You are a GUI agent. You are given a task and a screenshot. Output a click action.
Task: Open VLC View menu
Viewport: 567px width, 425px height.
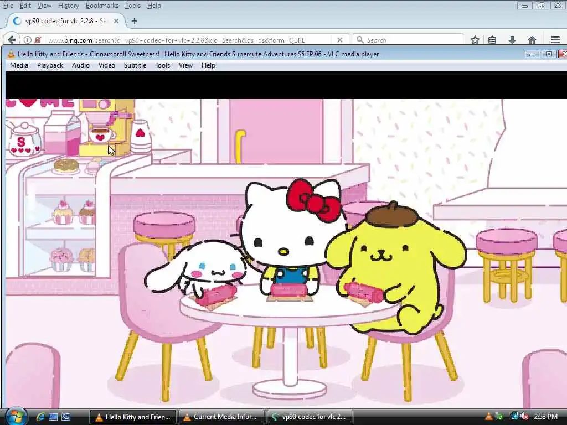click(185, 65)
